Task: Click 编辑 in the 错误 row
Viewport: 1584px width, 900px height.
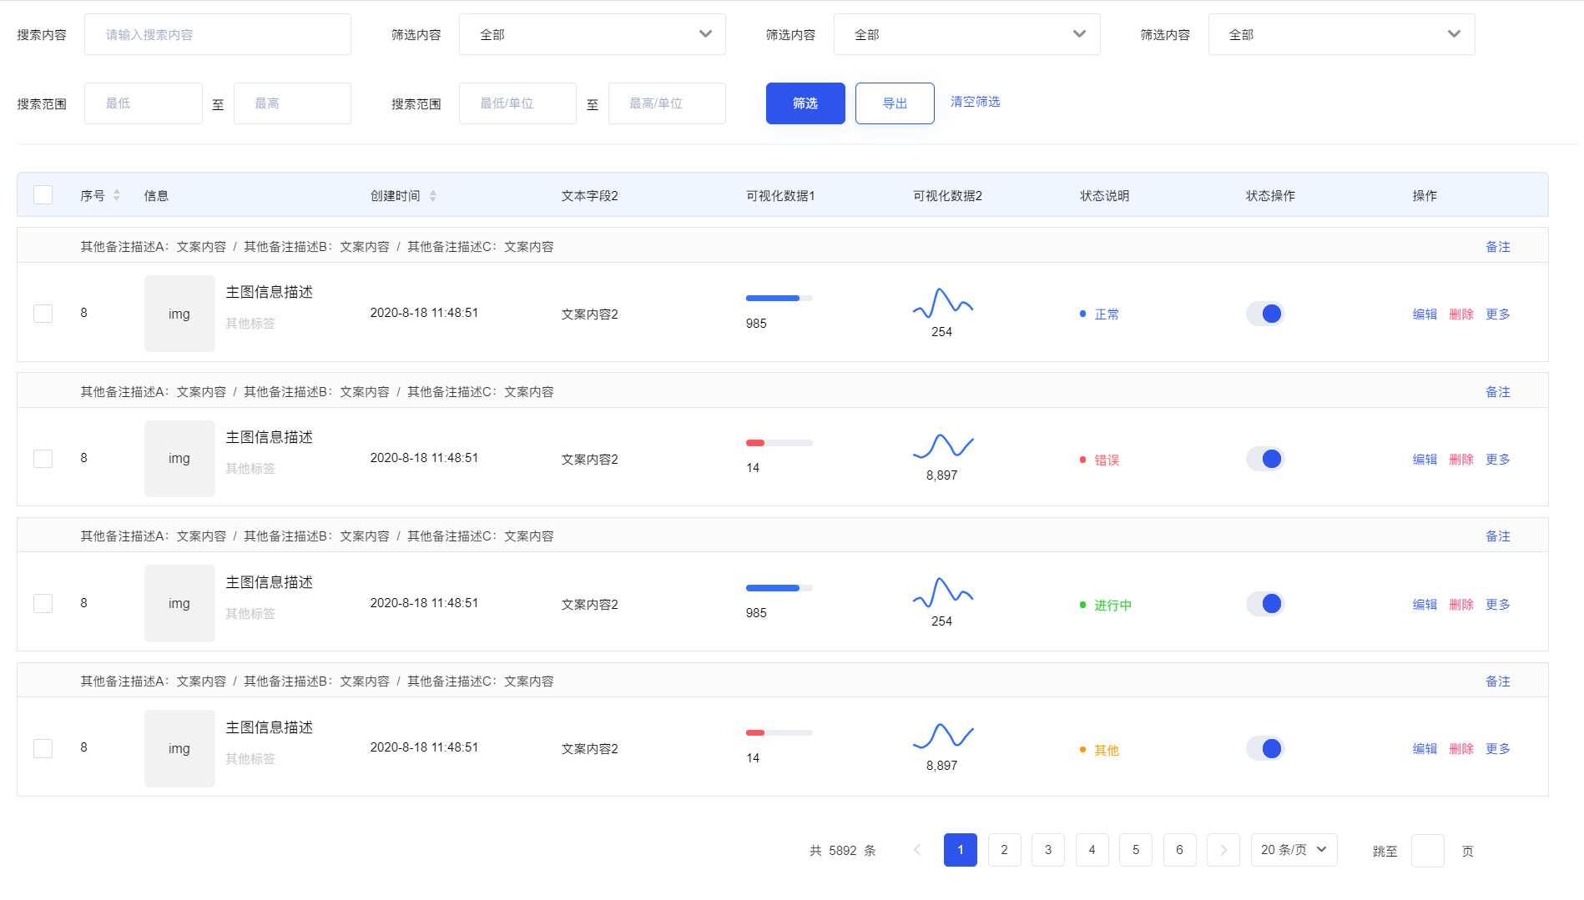Action: 1425,460
